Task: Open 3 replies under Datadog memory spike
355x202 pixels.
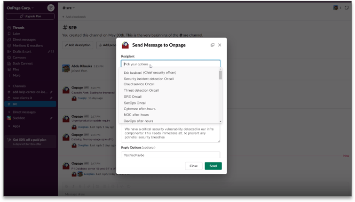Action: (83, 145)
